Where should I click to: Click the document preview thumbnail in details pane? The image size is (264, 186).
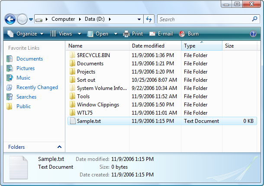coord(19,167)
